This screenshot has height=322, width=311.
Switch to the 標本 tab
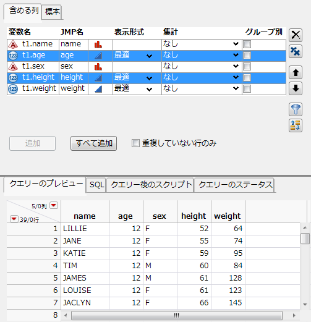coord(52,12)
